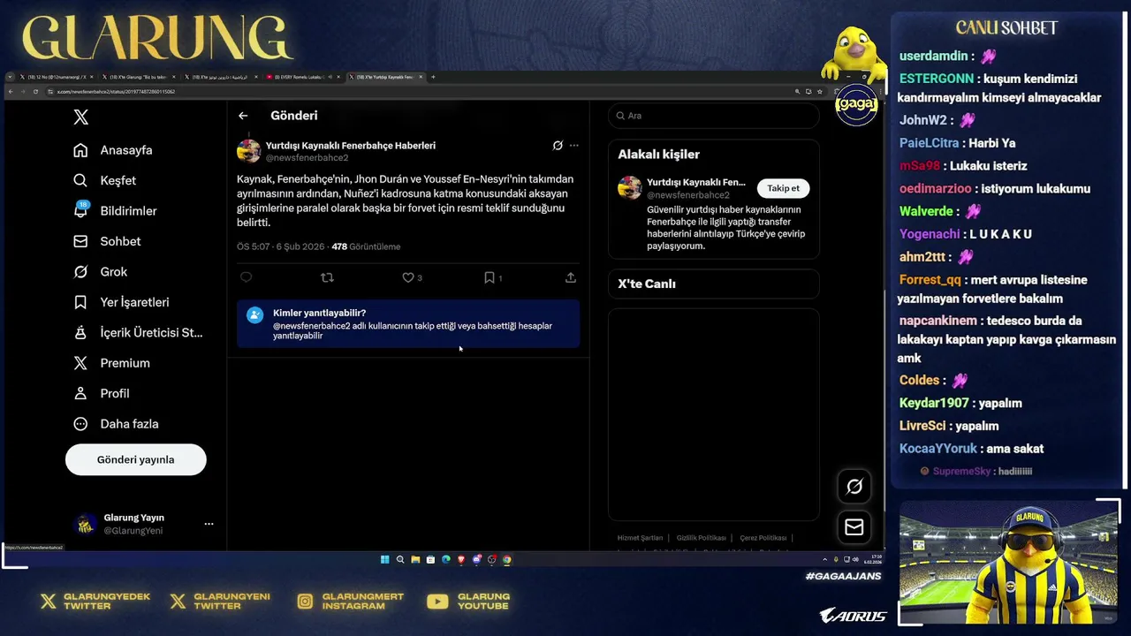
Task: Click the Ara search field
Action: click(713, 116)
